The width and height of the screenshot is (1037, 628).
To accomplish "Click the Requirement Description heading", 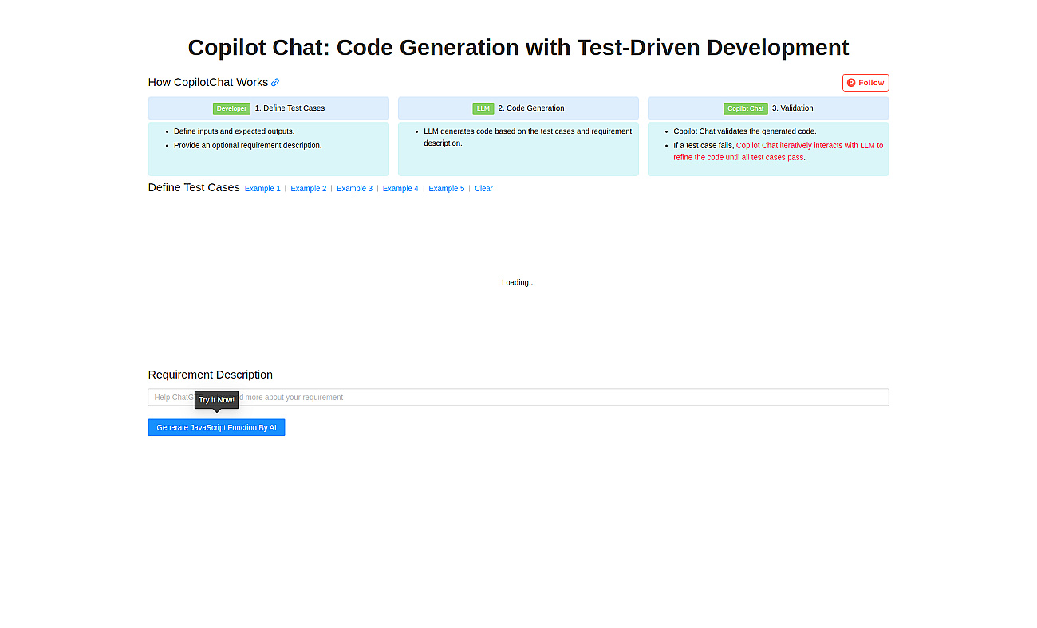I will point(211,375).
